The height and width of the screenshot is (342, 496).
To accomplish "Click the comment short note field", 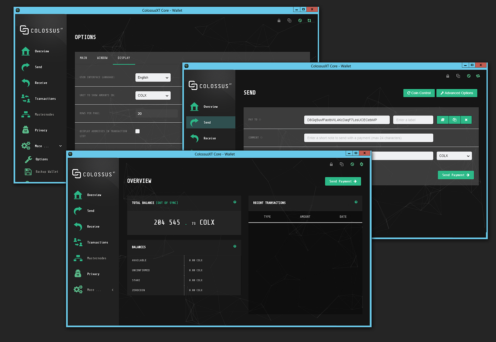I will (368, 138).
